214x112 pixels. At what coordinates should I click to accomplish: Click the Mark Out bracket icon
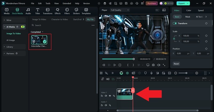pos(133,65)
